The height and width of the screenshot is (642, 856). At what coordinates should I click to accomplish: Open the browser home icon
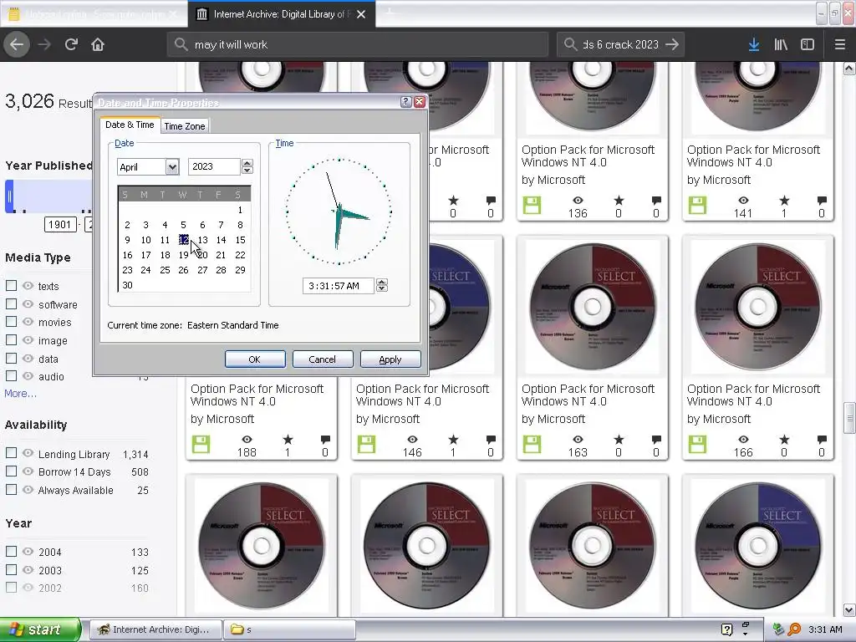point(98,45)
